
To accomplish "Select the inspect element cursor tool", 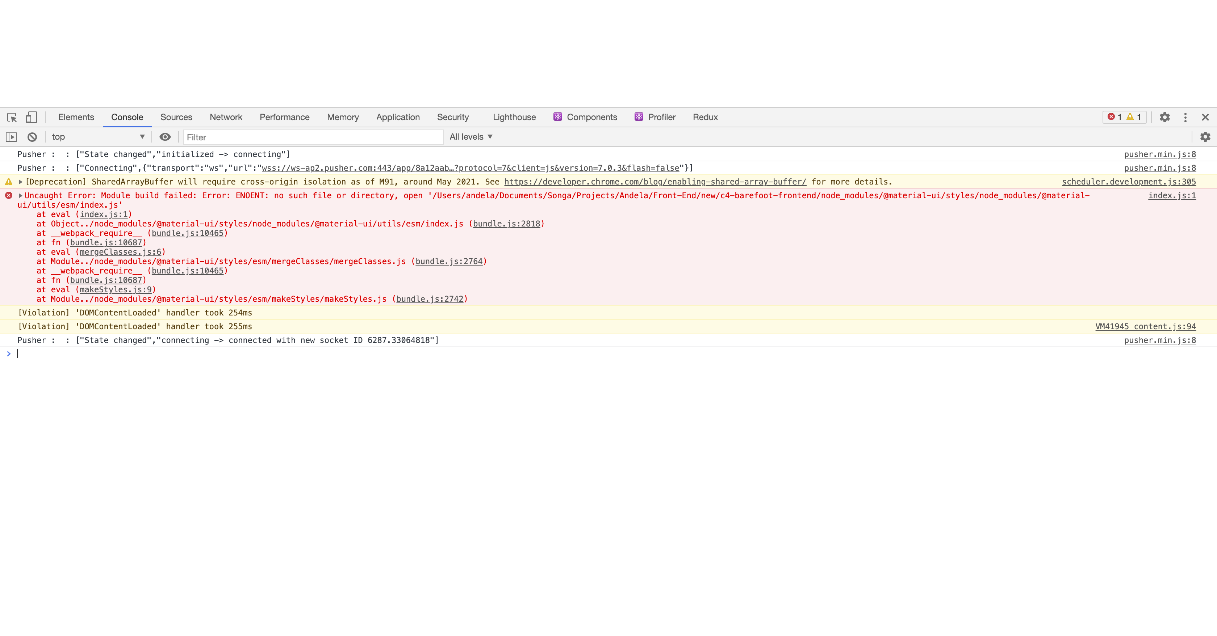I will [11, 117].
